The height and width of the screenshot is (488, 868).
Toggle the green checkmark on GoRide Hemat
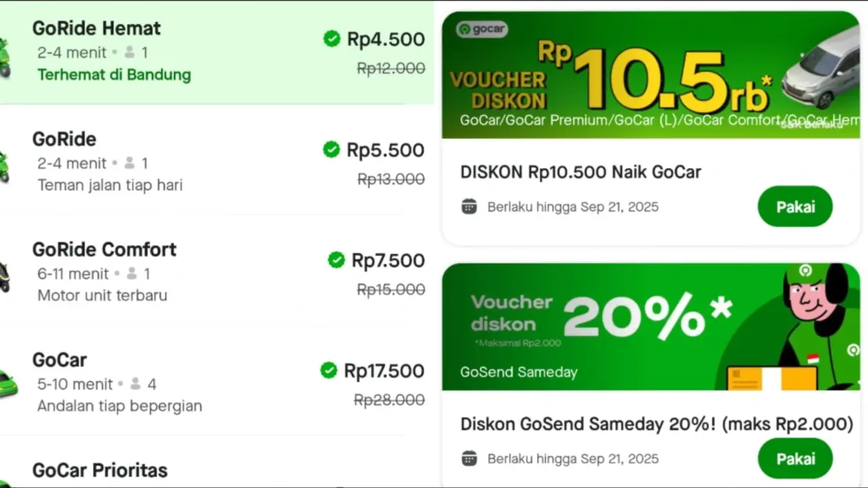(332, 39)
